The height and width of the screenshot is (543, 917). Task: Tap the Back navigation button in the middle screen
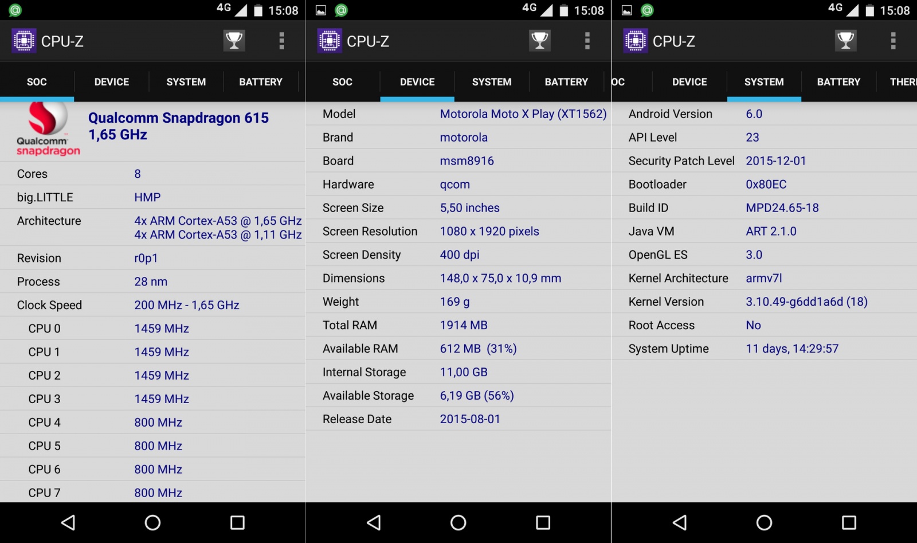(374, 522)
